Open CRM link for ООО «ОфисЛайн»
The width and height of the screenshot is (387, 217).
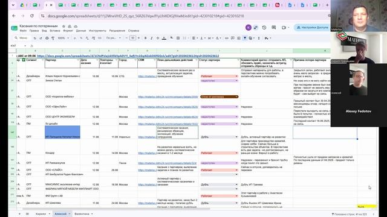168,107
